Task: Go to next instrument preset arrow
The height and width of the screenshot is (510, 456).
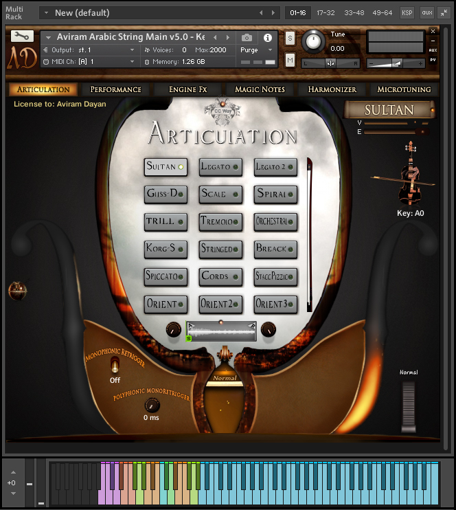Action: click(x=228, y=38)
